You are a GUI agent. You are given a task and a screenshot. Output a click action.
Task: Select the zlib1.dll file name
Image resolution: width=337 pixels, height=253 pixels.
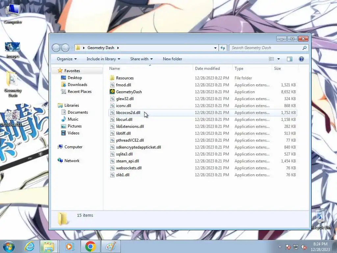coord(123,175)
